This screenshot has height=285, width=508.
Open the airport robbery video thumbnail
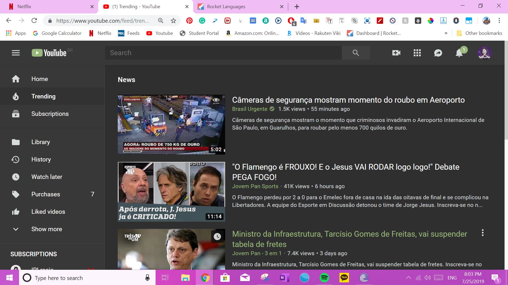pos(171,125)
